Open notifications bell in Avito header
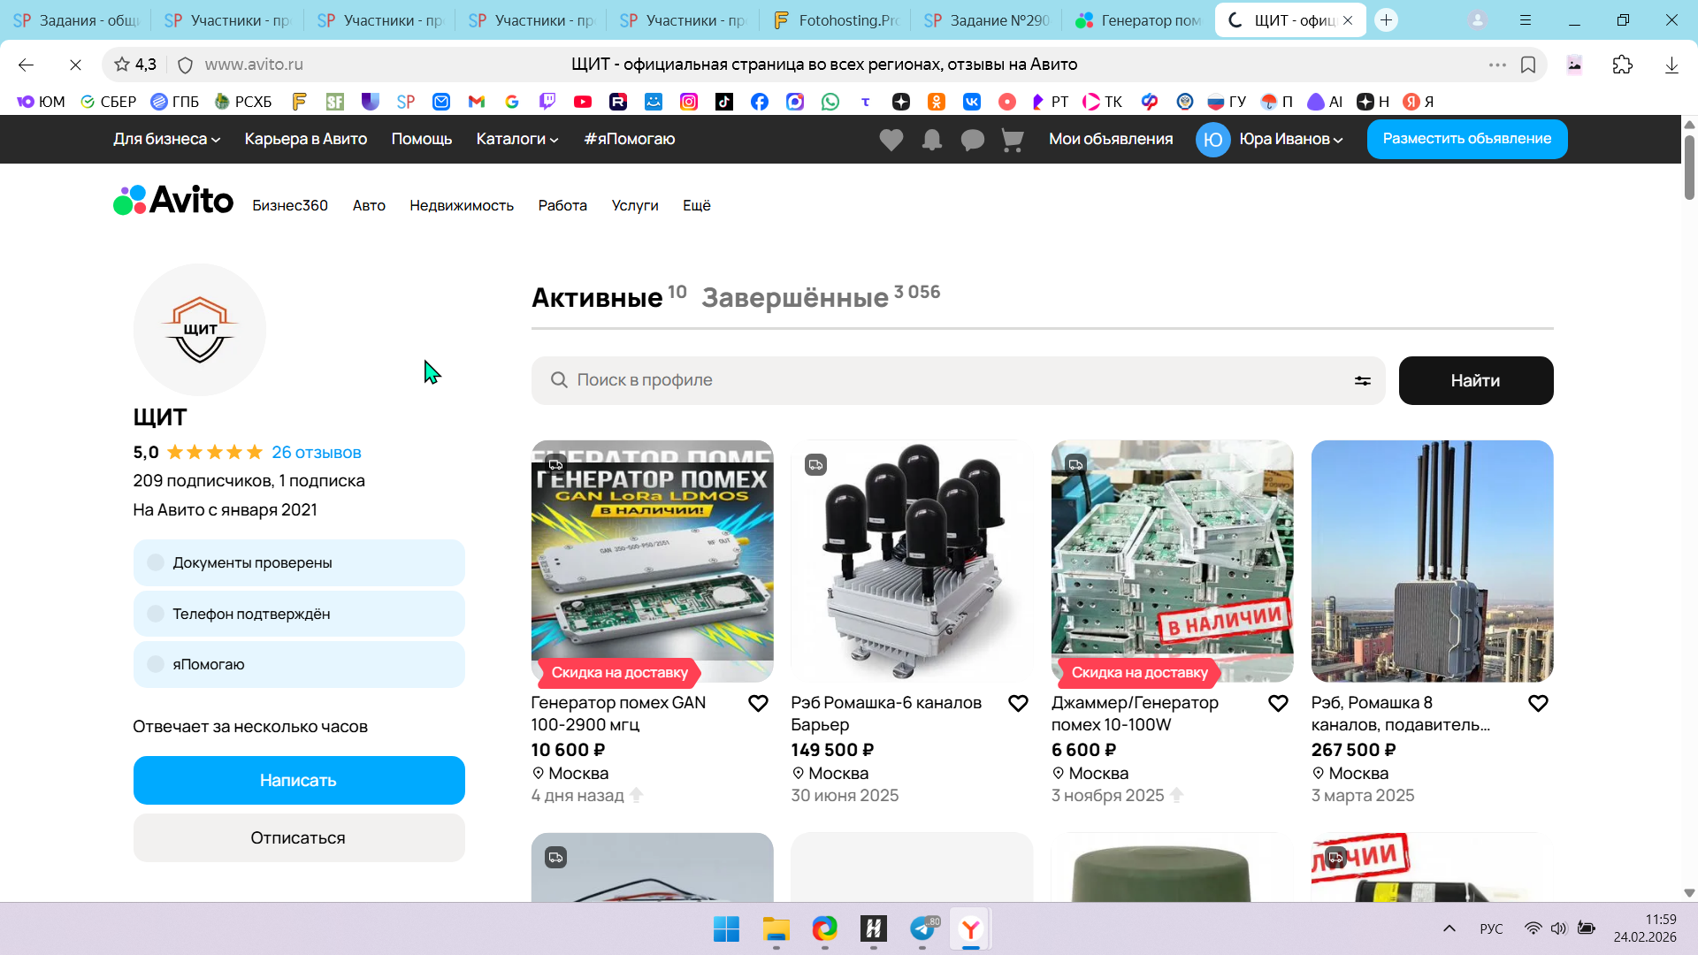Screen dimensions: 1698x955 [931, 140]
